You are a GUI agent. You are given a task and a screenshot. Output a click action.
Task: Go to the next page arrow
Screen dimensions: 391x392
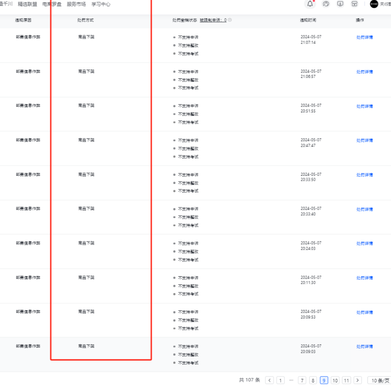point(358,380)
